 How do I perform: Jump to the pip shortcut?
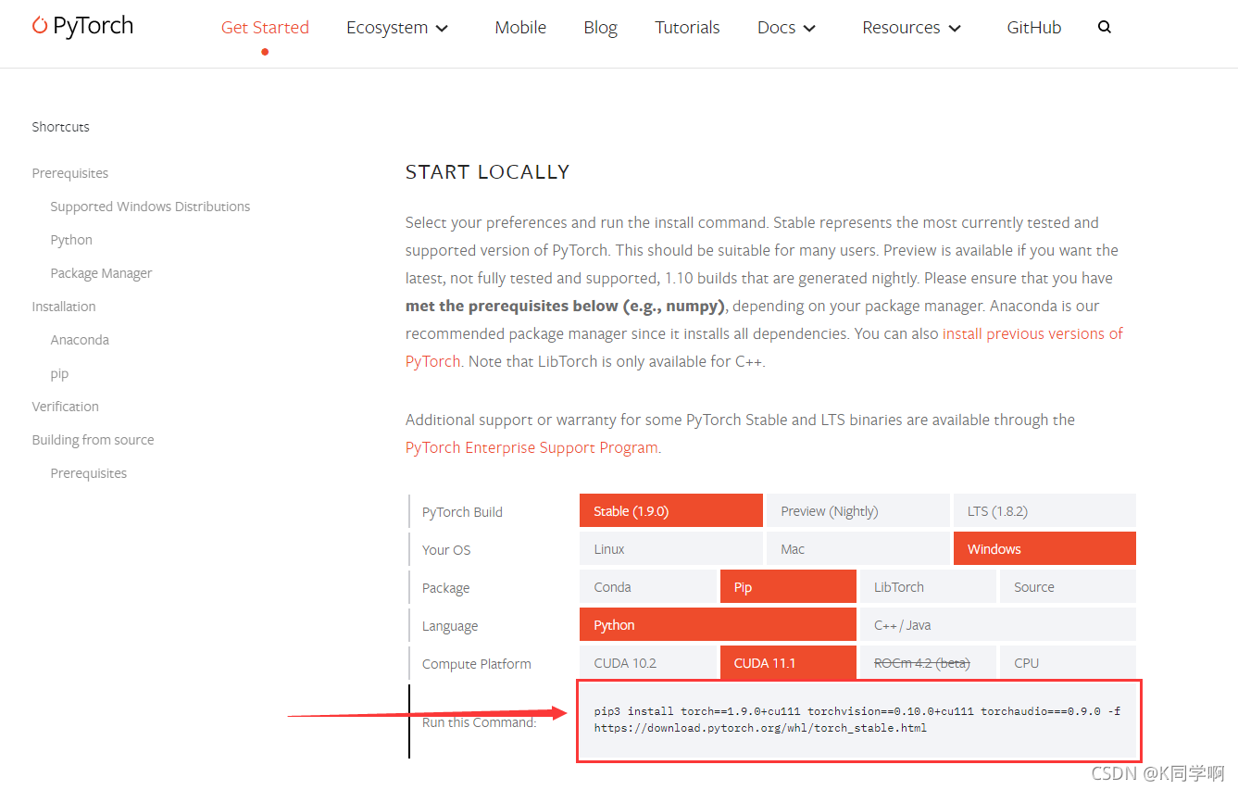click(59, 374)
